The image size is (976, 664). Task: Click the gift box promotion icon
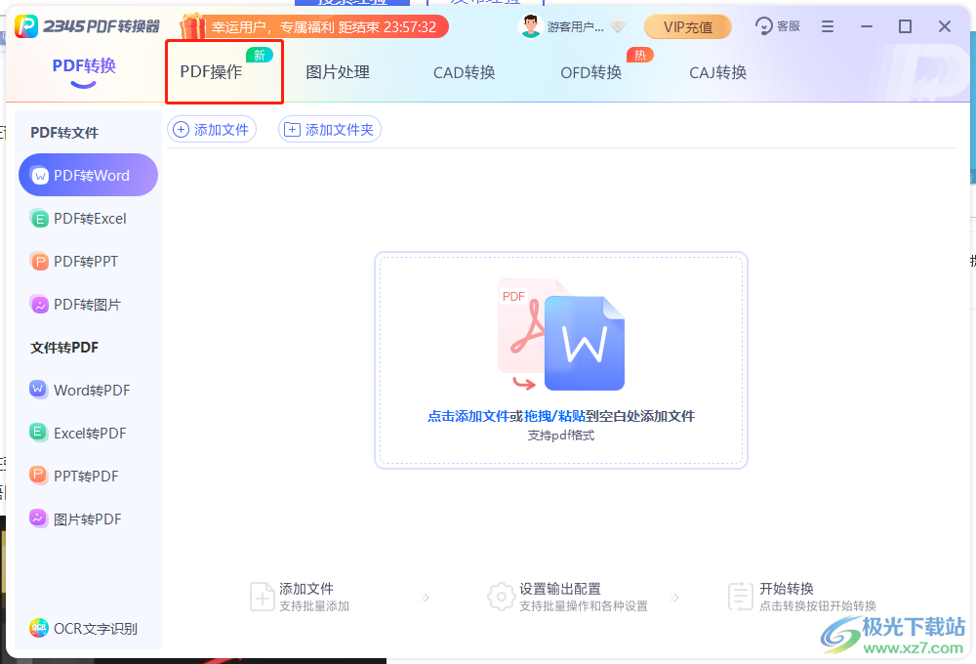coord(191,26)
